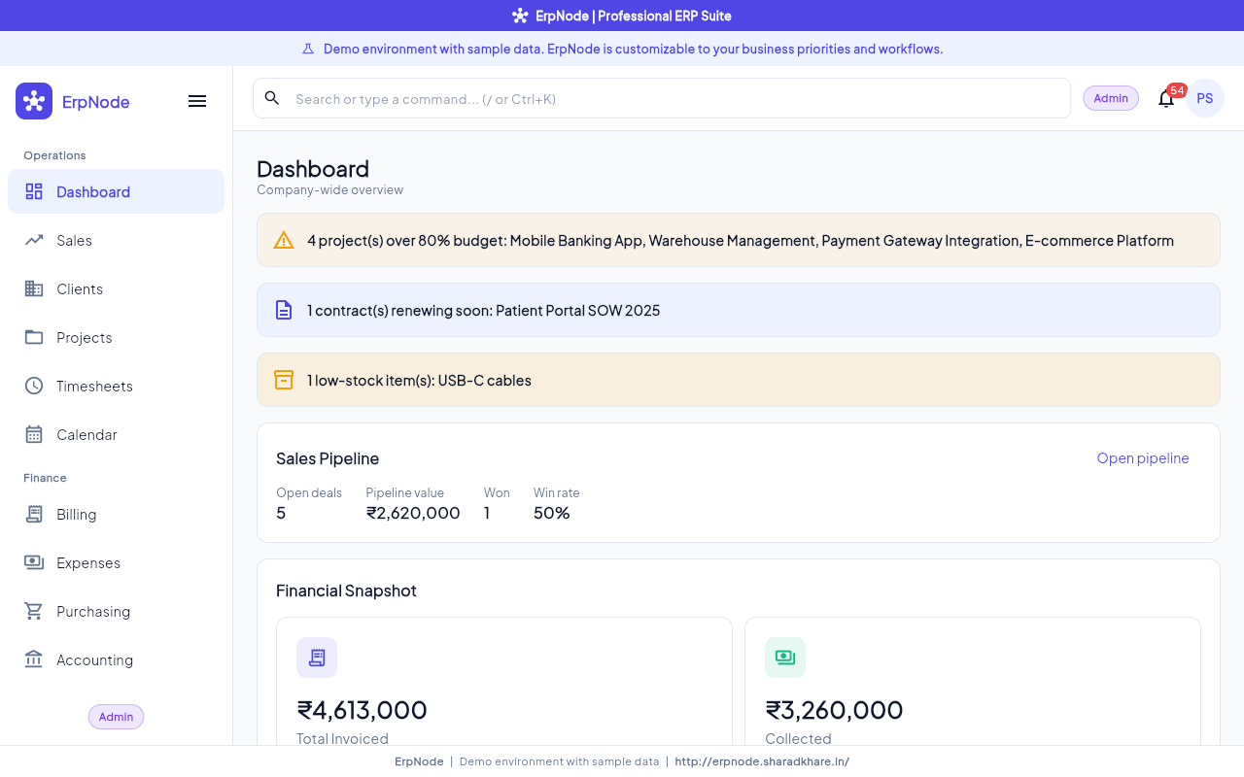Open the Dashboard menu item
This screenshot has height=777, width=1244.
coord(116,191)
